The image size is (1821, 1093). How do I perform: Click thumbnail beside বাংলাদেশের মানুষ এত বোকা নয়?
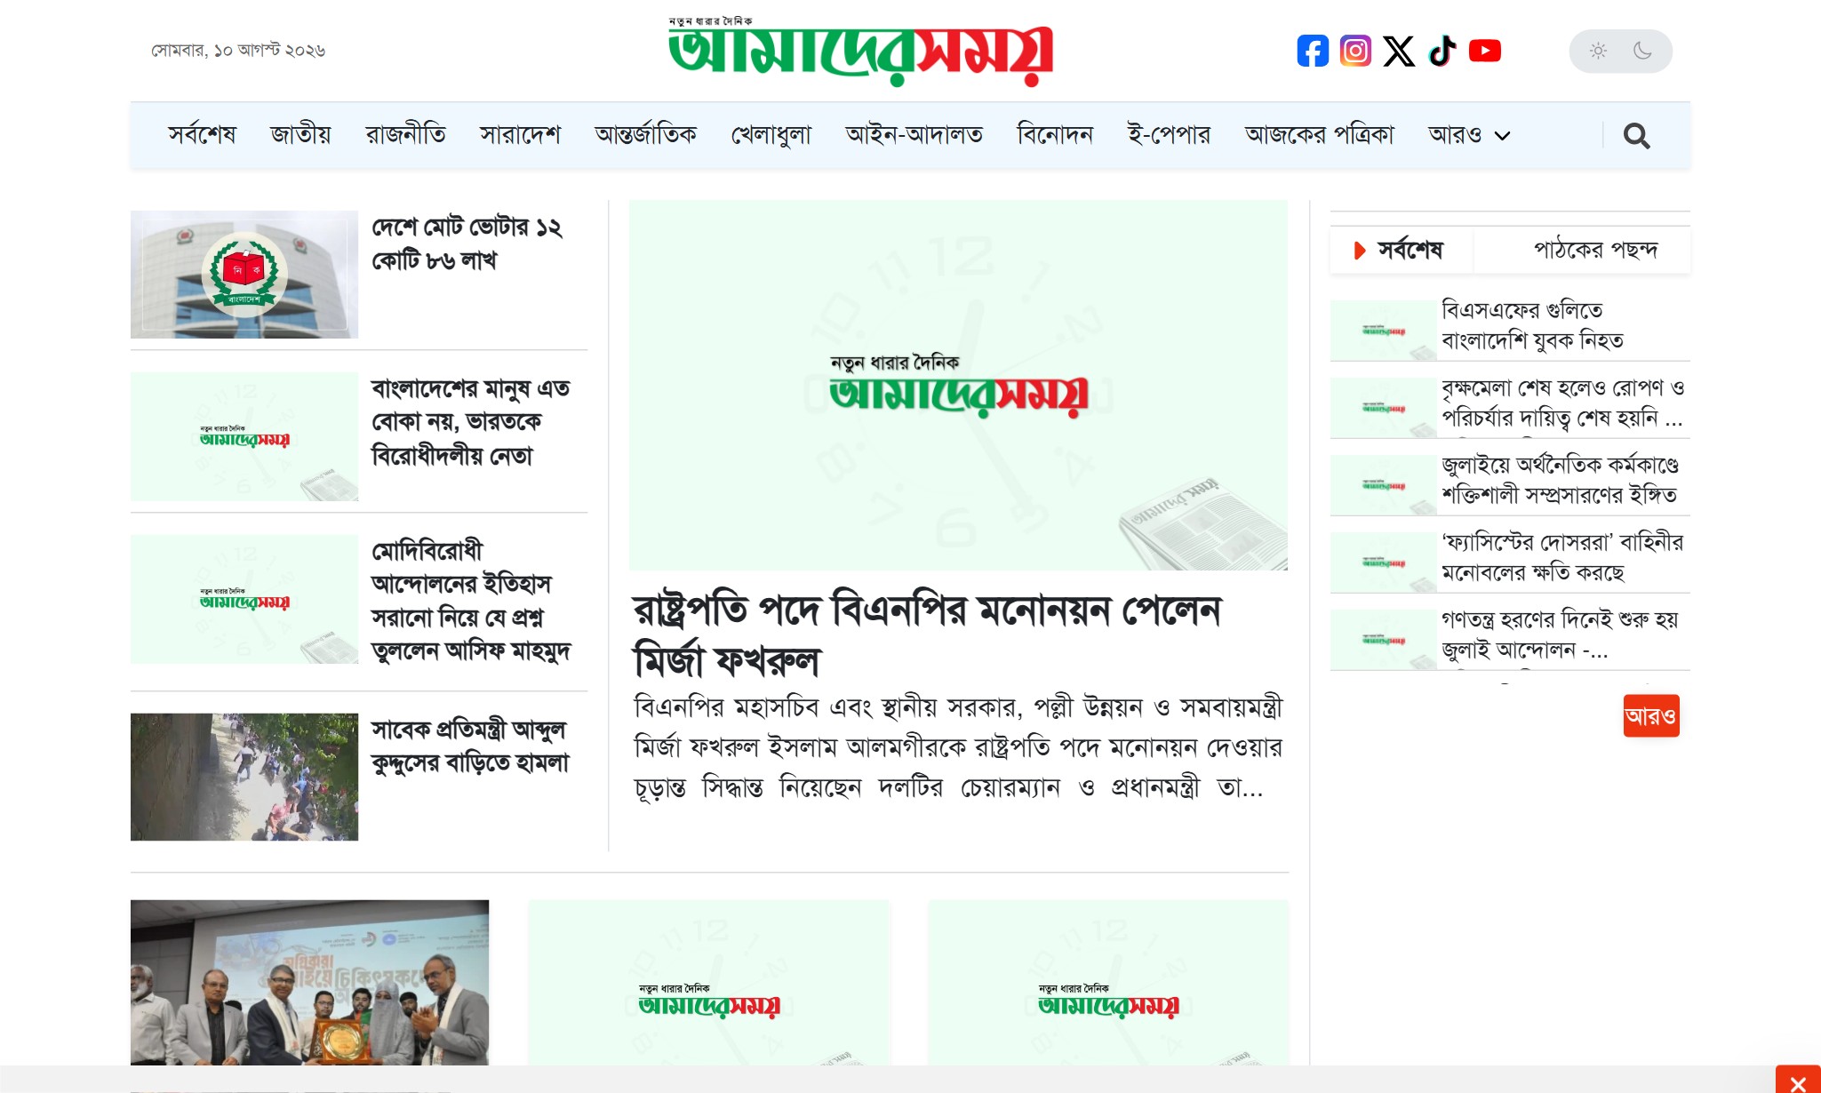(x=244, y=436)
